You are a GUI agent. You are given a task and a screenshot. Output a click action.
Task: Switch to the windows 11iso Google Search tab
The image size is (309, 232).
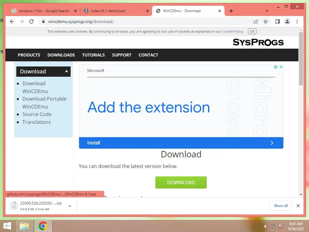44,11
